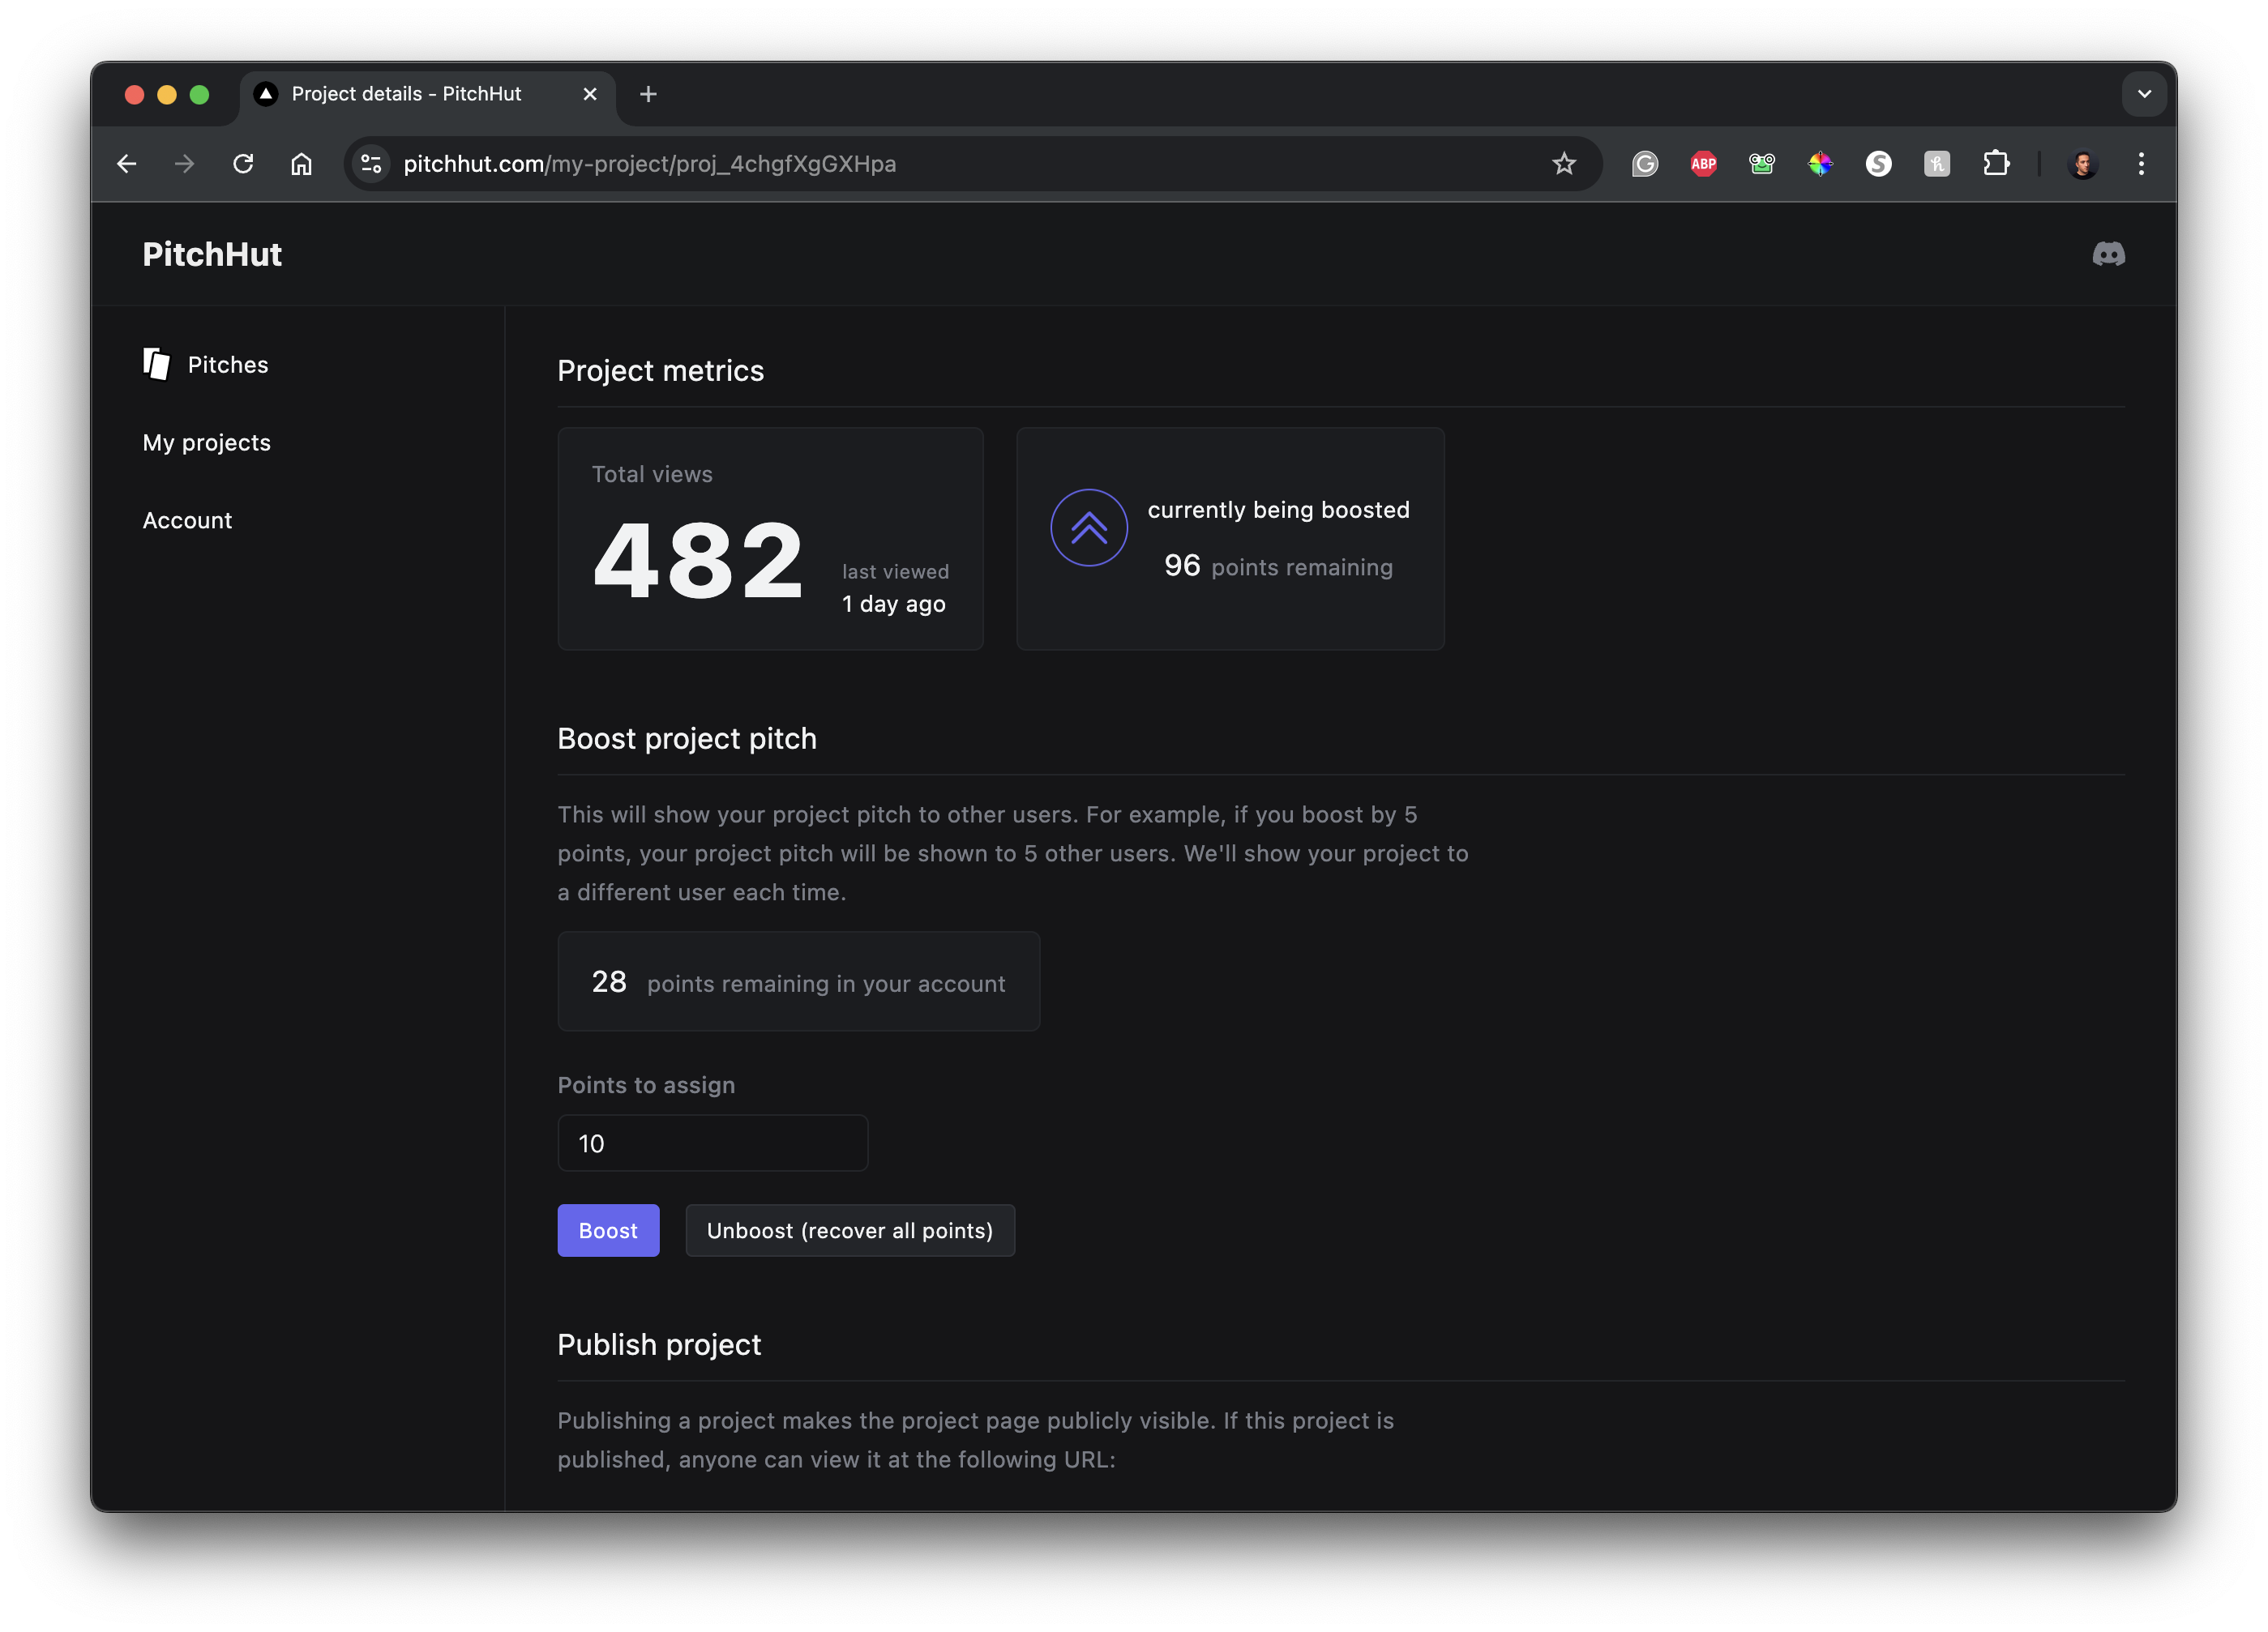Click the '1 day ago' last viewed text
The height and width of the screenshot is (1632, 2268).
tap(894, 604)
